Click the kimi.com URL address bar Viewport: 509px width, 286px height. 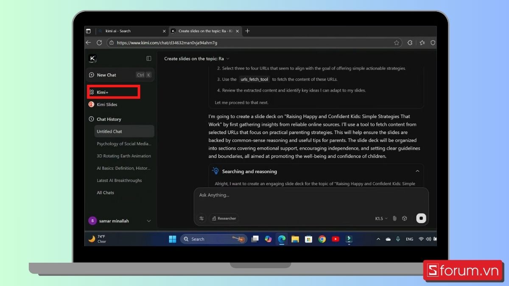[x=254, y=43]
